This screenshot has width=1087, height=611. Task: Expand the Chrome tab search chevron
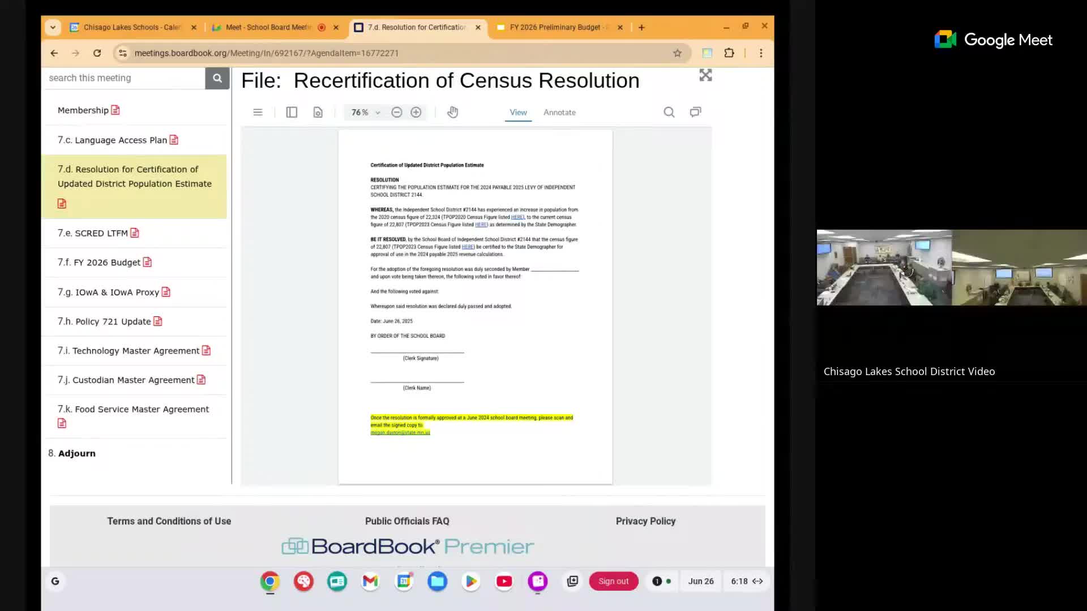53,27
